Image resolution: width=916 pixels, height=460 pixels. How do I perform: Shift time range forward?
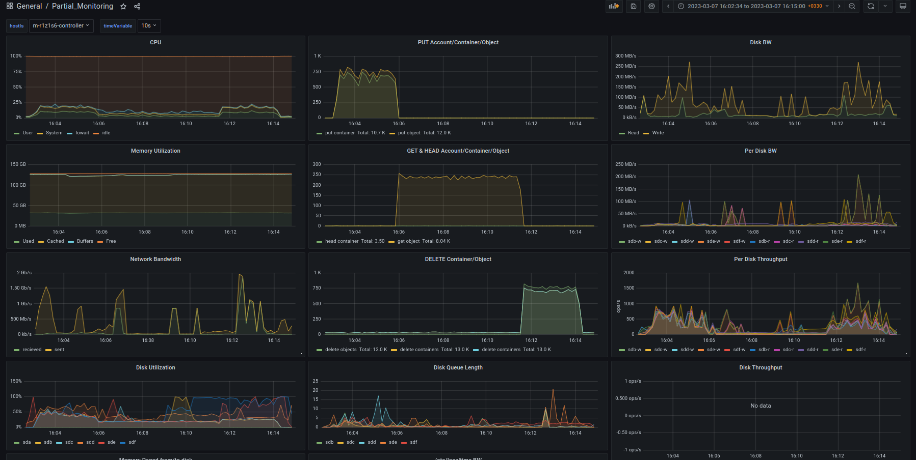point(839,6)
